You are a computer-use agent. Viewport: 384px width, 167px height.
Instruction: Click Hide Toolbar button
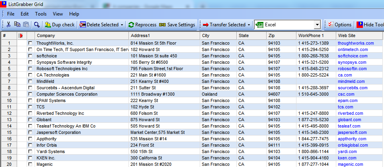pyautogui.click(x=370, y=25)
